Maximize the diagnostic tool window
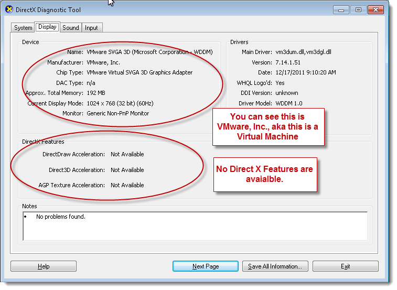The image size is (397, 290). click(358, 9)
